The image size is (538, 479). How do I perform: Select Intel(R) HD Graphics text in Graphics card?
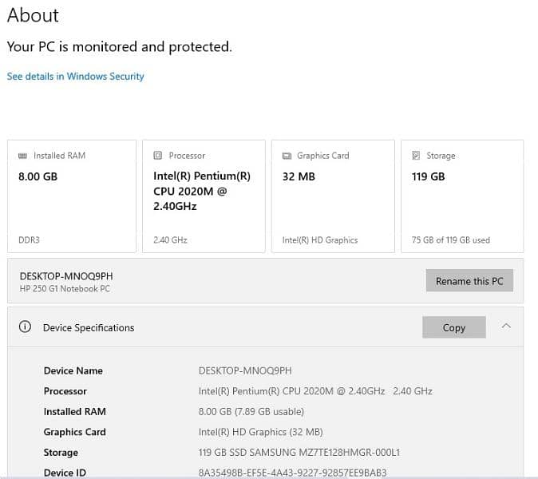point(320,239)
